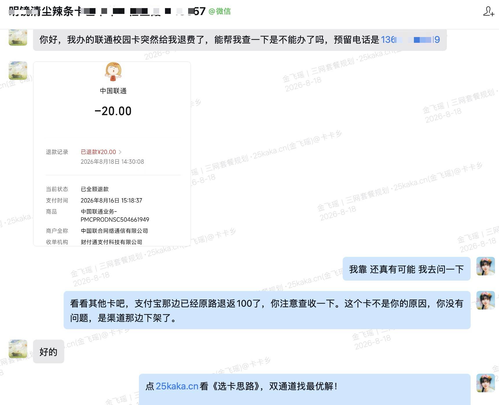Click the add-contact icon in the chat header
Screen dimensions: 499x405
click(x=489, y=11)
